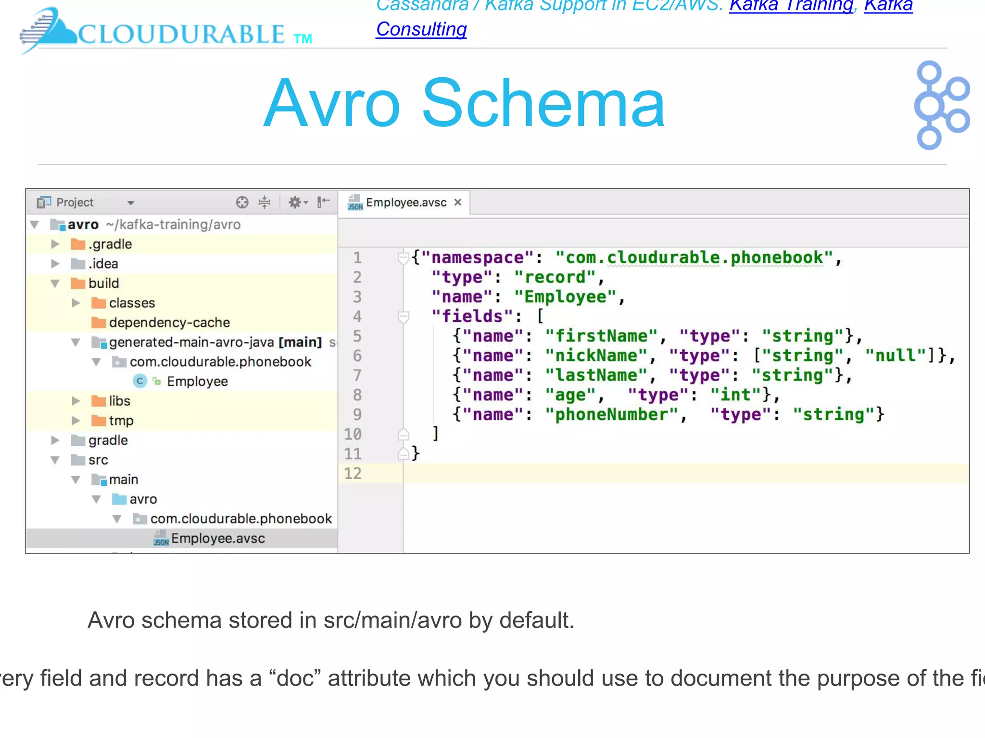This screenshot has height=738, width=985.
Task: Expand the libs folder
Action: 76,401
